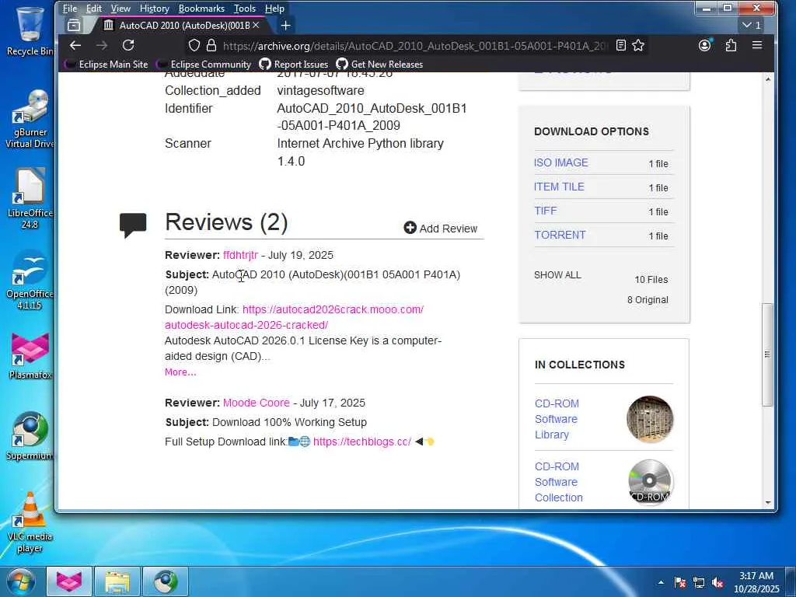Open reviewer ffdhtrjtr profile link

(241, 255)
